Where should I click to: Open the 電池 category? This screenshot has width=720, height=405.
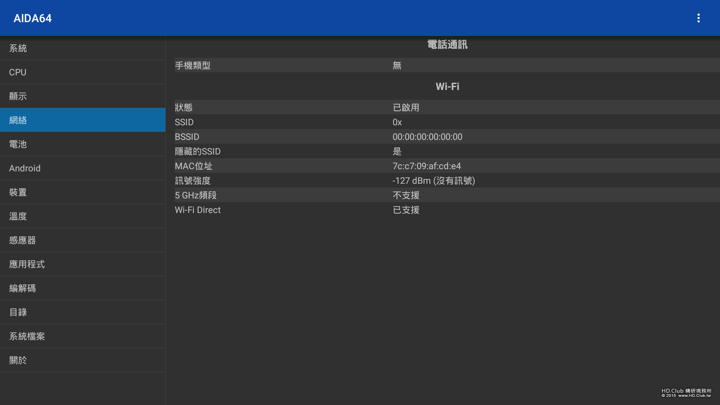[82, 144]
